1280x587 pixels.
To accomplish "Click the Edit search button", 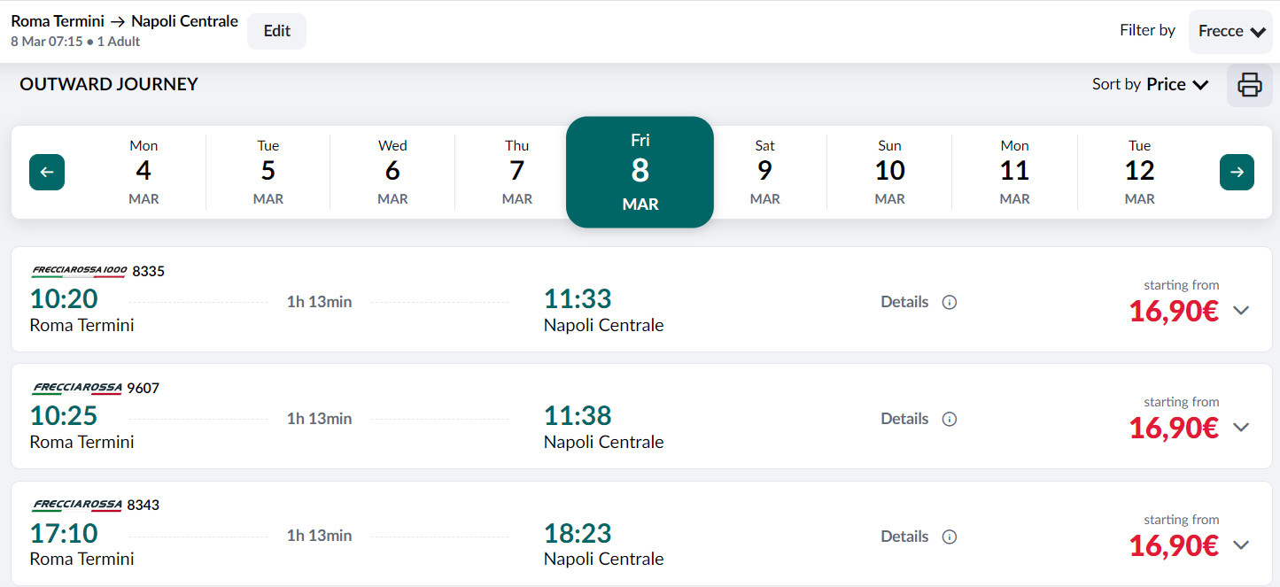I will (x=276, y=31).
